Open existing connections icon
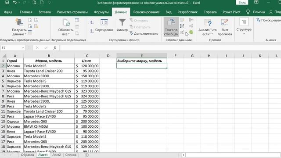 pos(36,26)
